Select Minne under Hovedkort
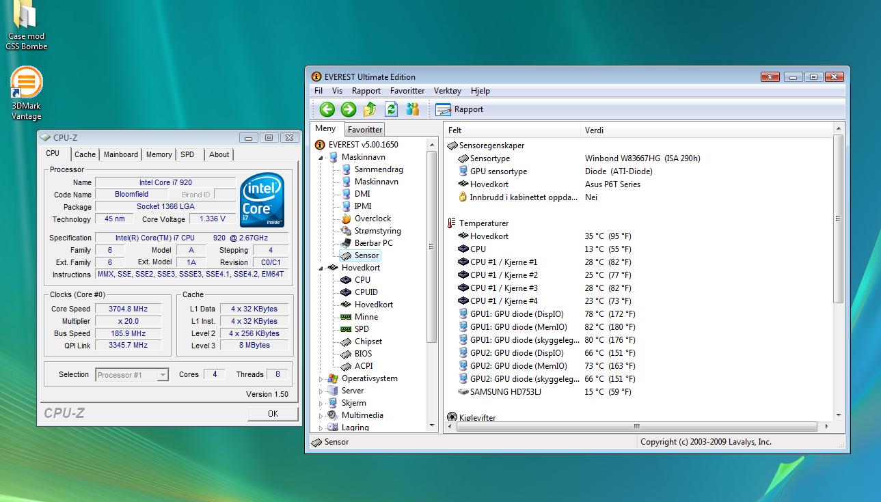Screen dimensions: 881x502 [x=359, y=317]
